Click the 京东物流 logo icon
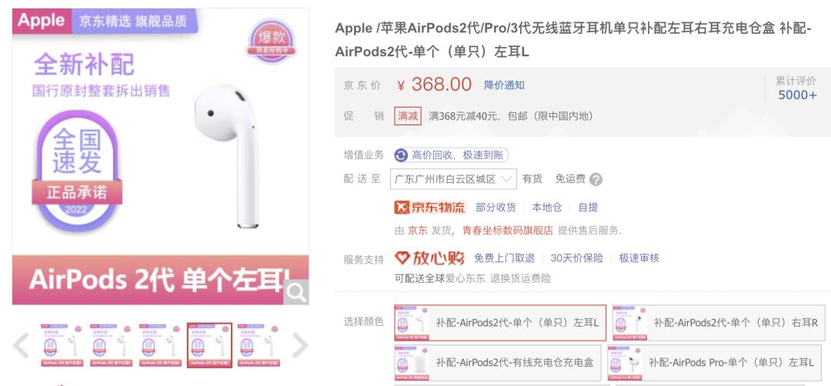The height and width of the screenshot is (386, 831). [402, 207]
